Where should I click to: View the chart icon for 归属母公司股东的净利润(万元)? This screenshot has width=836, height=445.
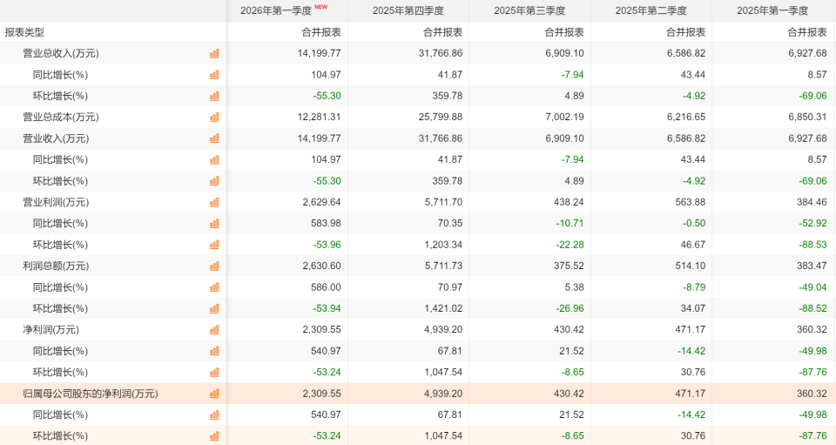click(x=214, y=394)
